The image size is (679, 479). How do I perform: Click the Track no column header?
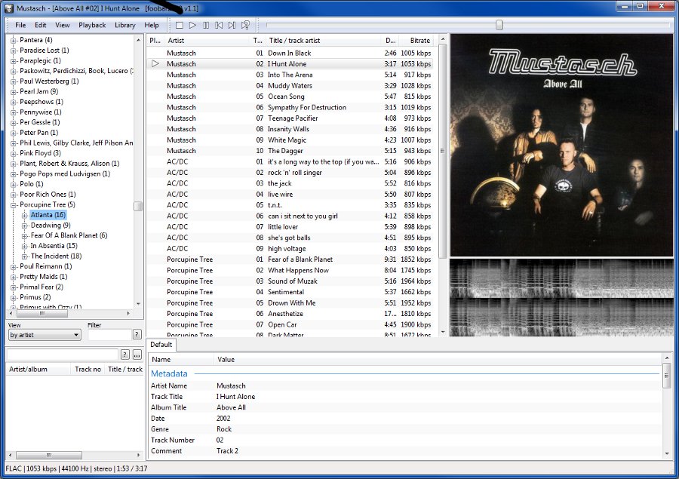[x=88, y=369]
